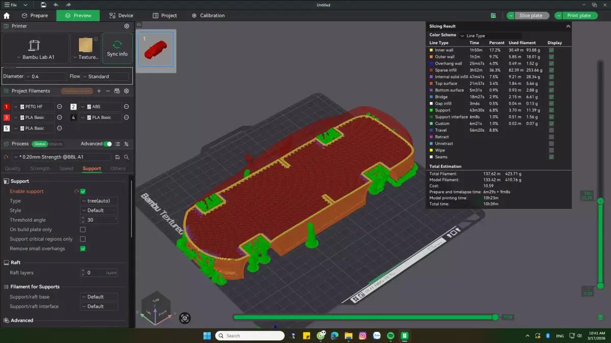Save the process preset
Image resolution: width=611 pixels, height=343 pixels.
[x=118, y=157]
